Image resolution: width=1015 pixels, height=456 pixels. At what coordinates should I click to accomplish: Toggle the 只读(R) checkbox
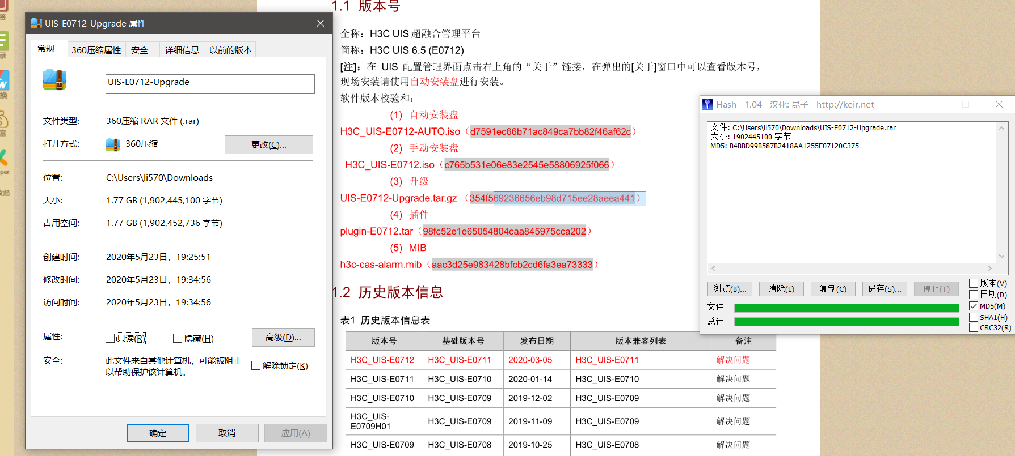click(x=110, y=338)
